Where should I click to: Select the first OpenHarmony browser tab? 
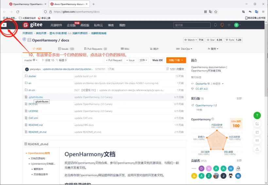coord(28,4)
